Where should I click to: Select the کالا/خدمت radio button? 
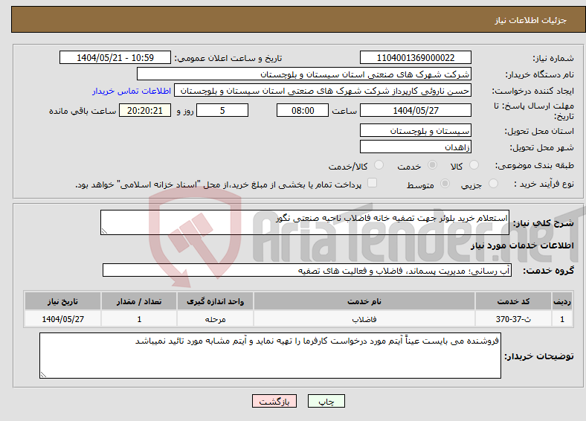pyautogui.click(x=379, y=165)
